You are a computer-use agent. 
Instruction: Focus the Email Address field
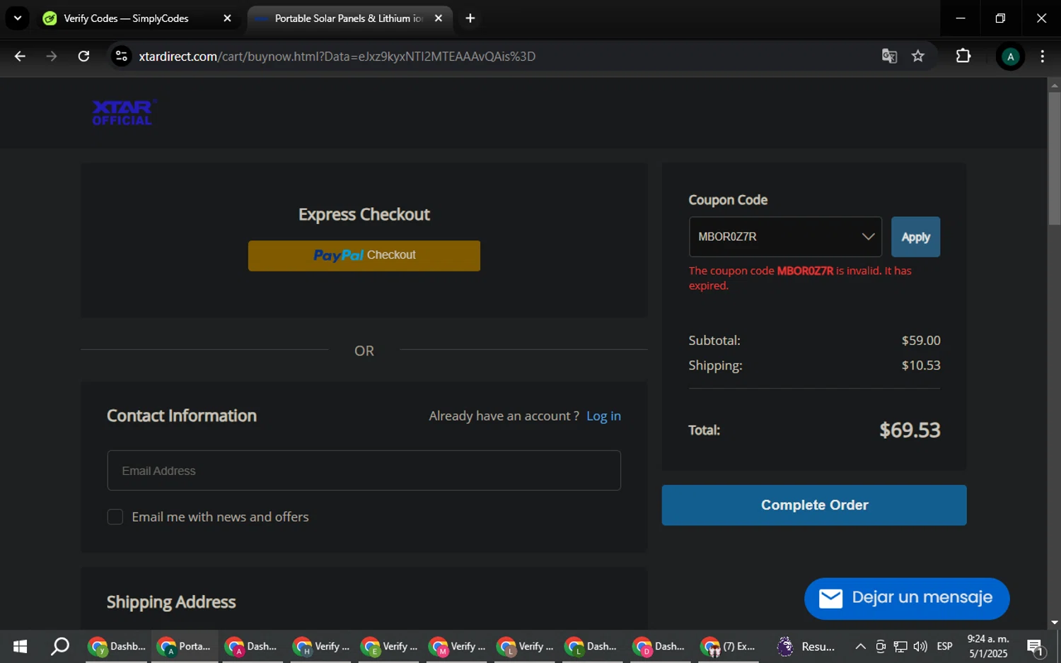[x=364, y=471]
